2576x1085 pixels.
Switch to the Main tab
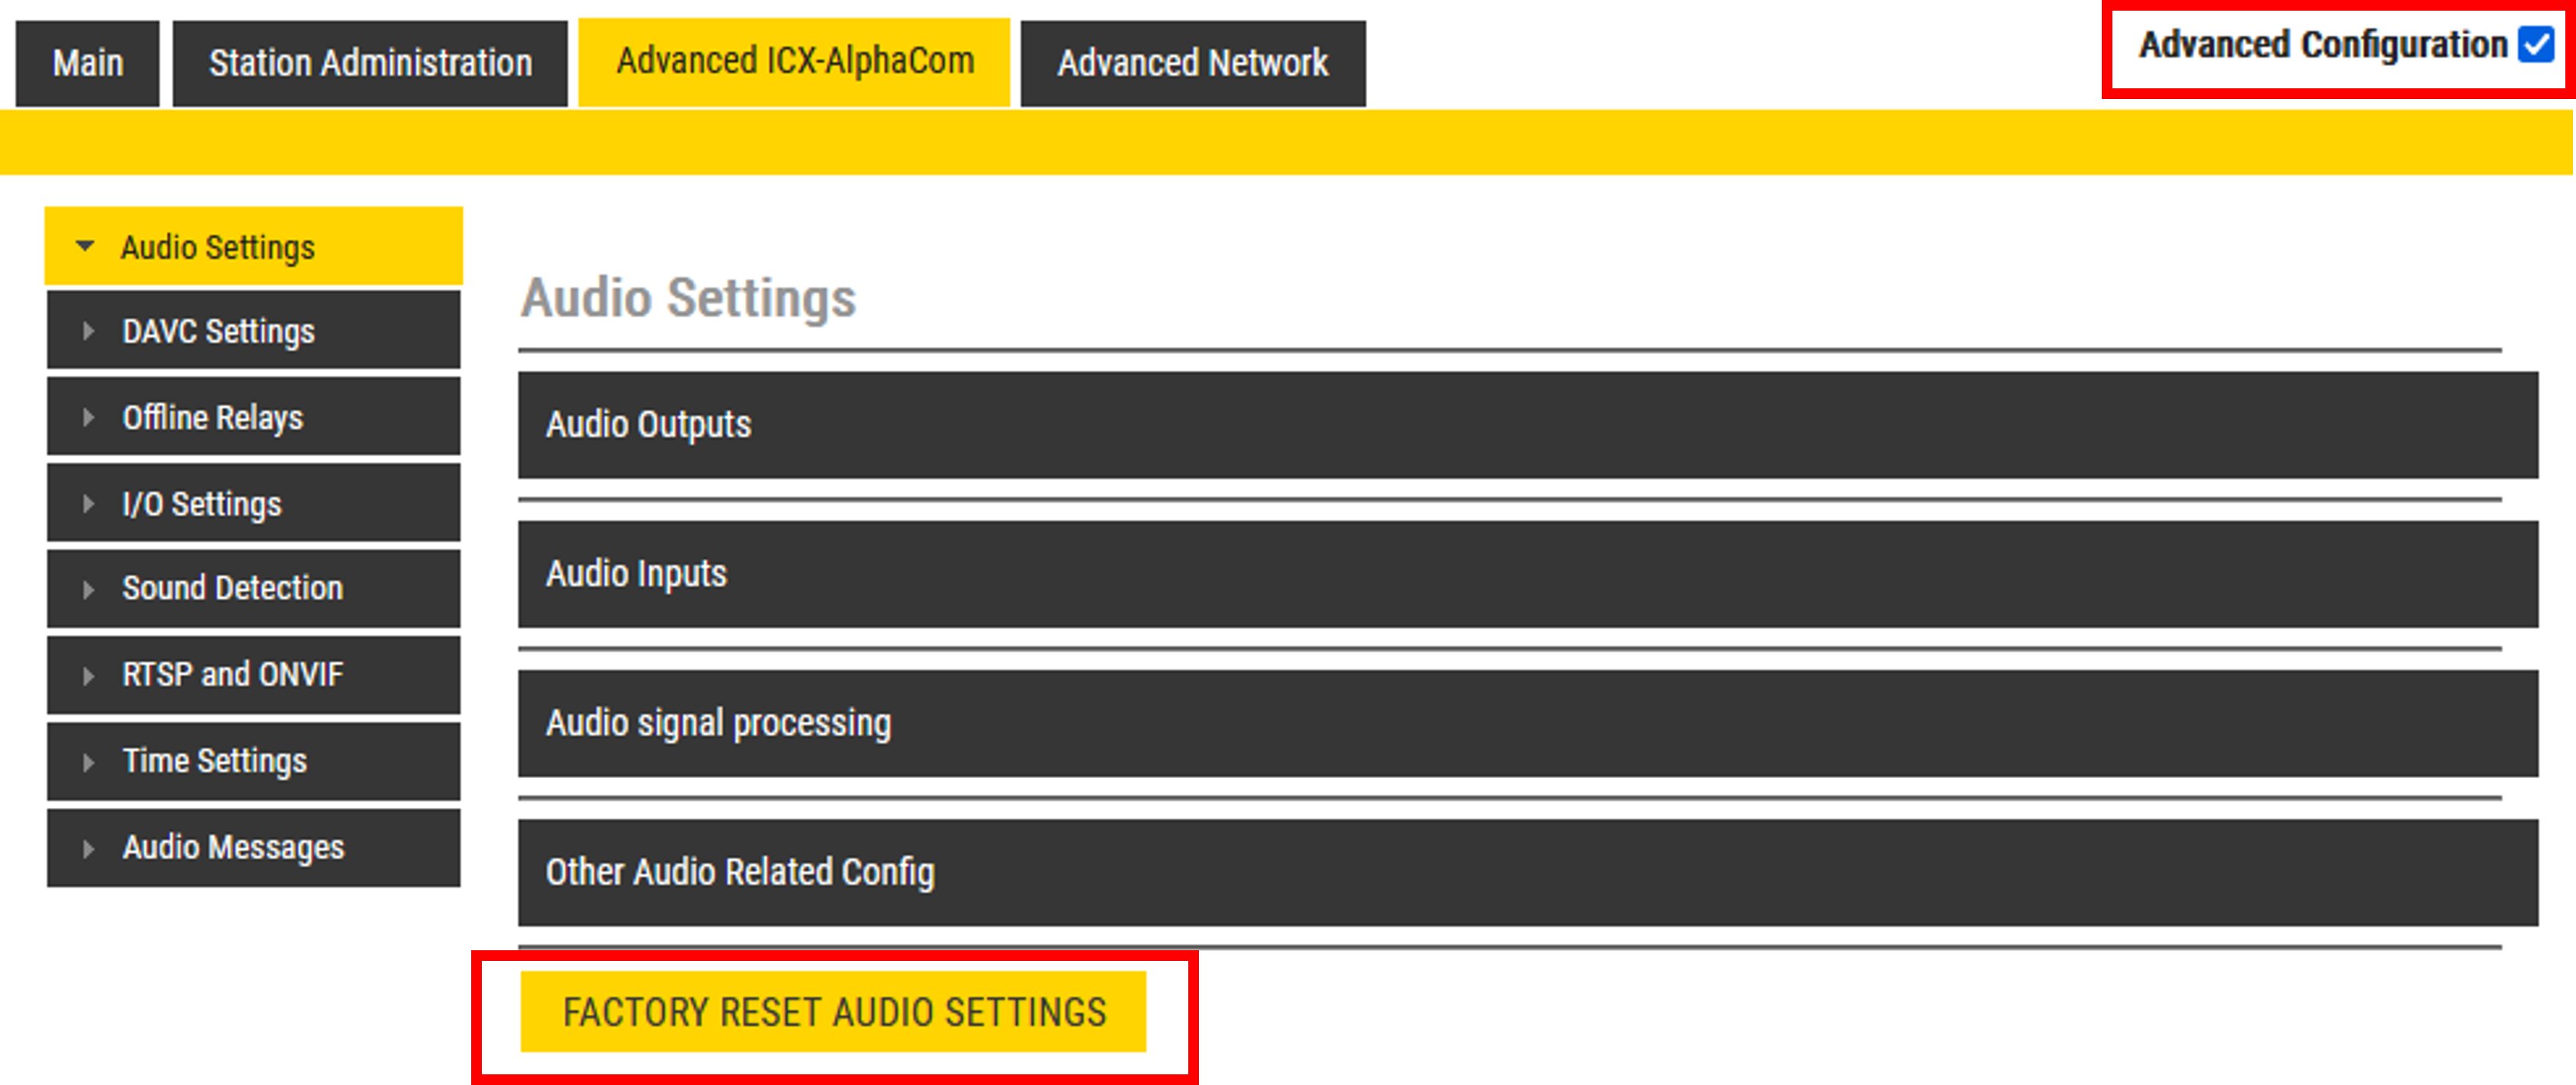[88, 63]
